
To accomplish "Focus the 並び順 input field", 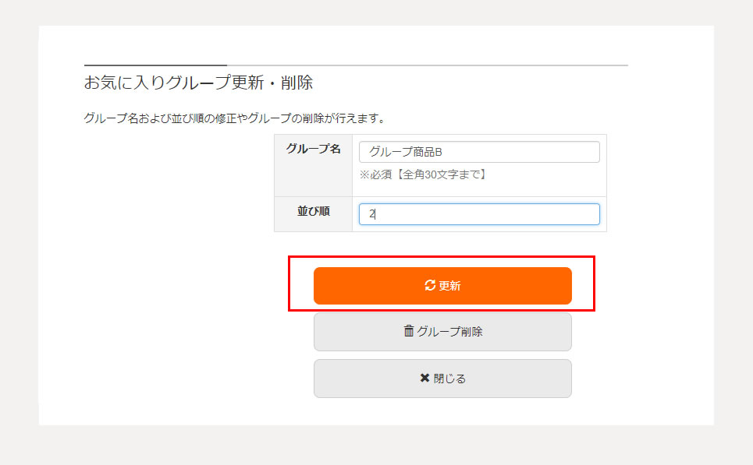I will click(x=479, y=214).
